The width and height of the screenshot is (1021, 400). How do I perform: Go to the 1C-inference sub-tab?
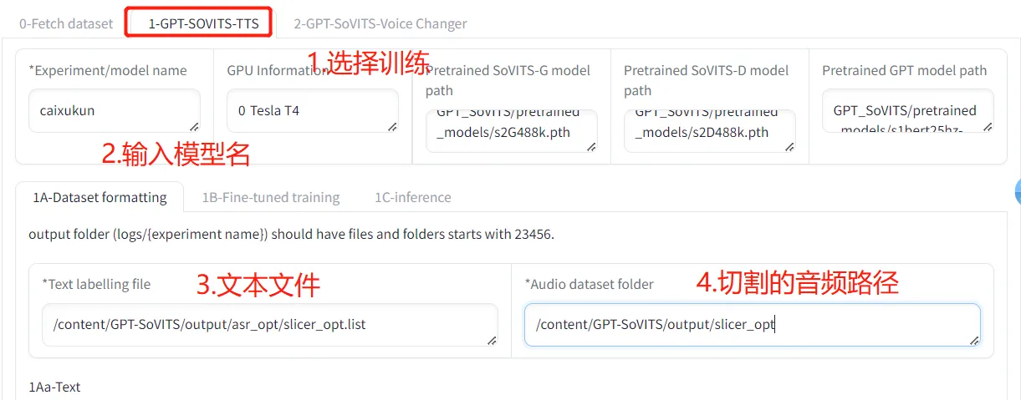click(413, 197)
